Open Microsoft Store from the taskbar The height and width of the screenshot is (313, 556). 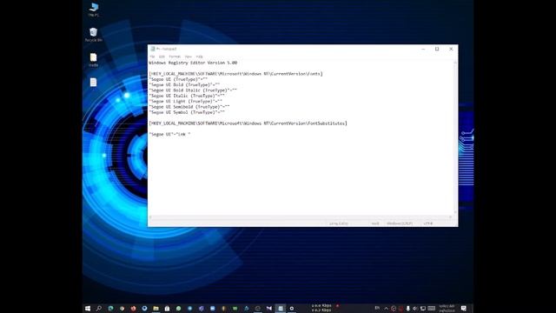167,309
